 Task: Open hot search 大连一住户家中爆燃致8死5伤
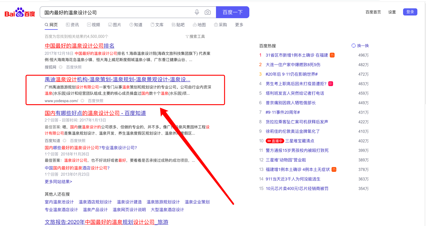click(x=293, y=65)
